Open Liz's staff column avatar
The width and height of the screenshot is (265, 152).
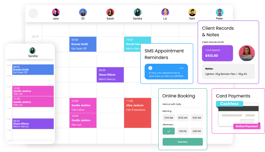point(165,12)
